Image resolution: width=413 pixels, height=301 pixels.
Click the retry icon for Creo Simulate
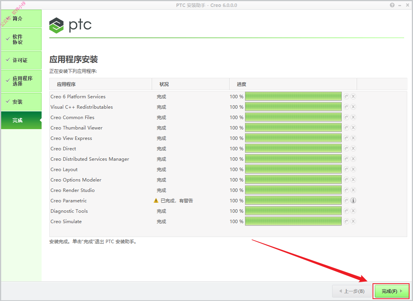coord(346,221)
